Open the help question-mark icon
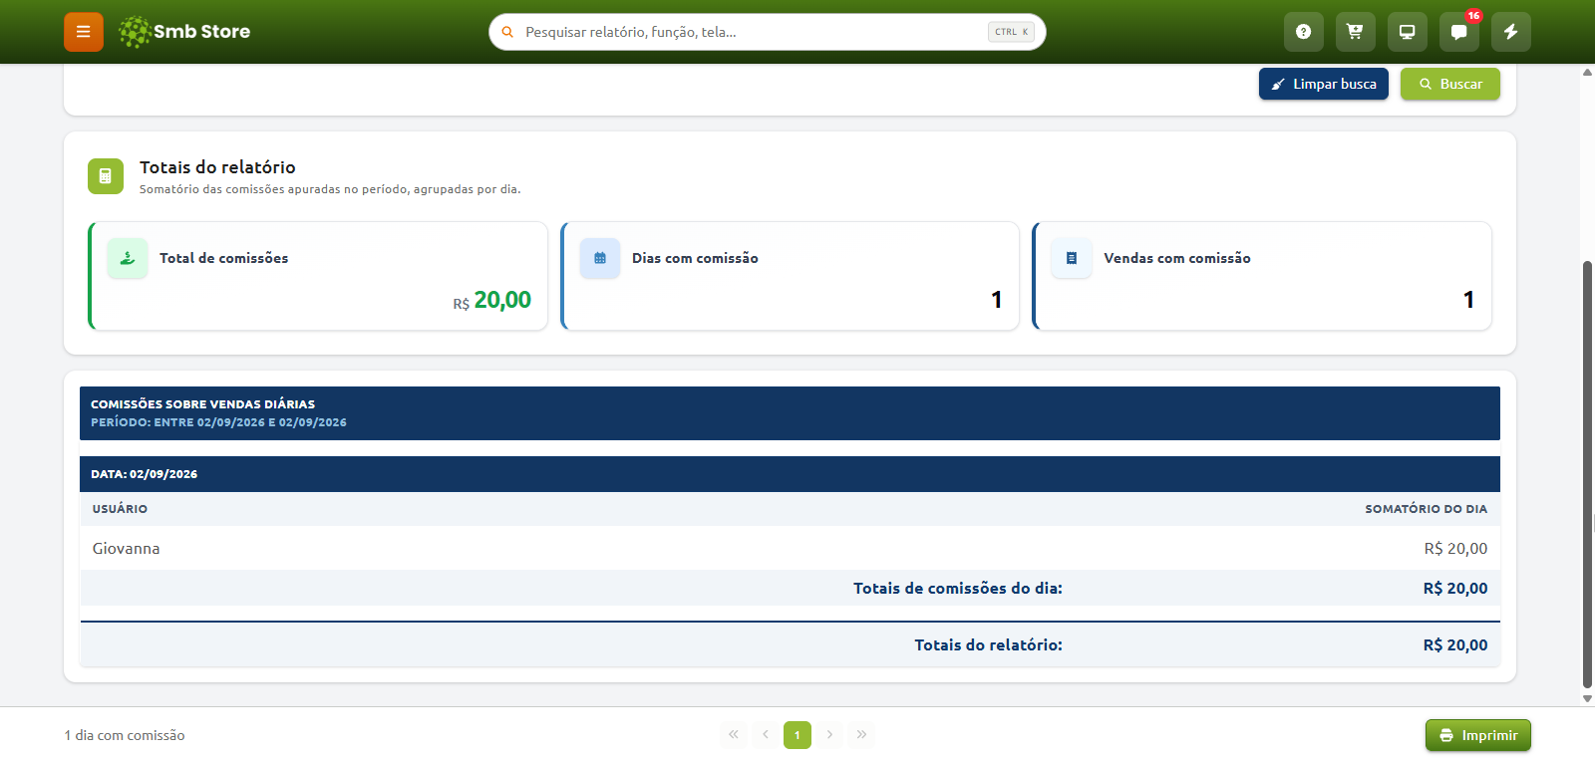This screenshot has height=762, width=1595. 1303,32
